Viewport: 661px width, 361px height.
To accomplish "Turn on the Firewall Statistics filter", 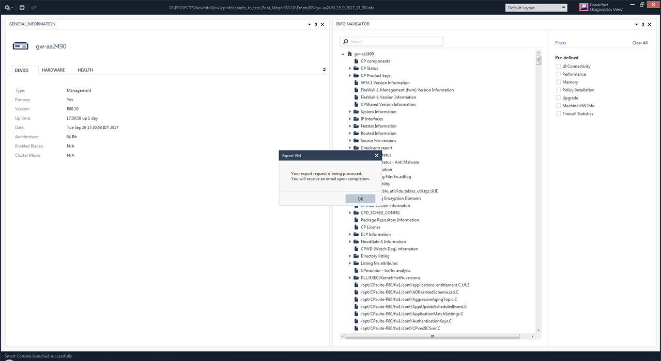I will (x=558, y=113).
